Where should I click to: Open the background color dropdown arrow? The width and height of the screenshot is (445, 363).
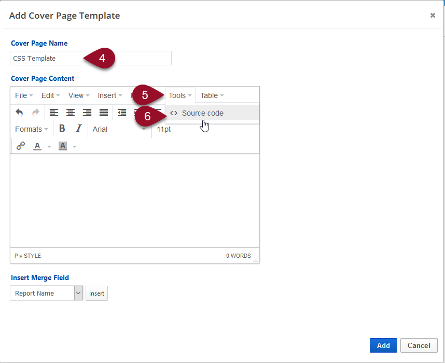pyautogui.click(x=75, y=147)
